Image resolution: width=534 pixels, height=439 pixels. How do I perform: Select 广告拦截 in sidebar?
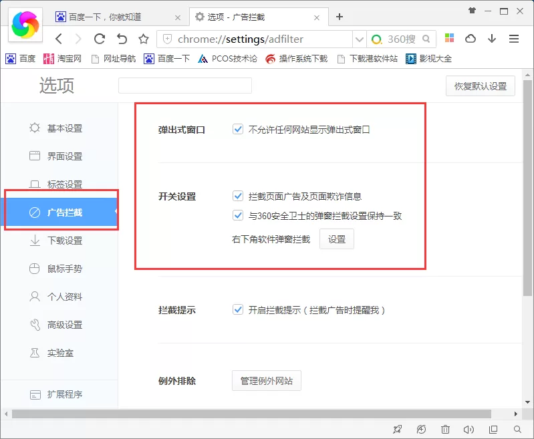point(59,212)
